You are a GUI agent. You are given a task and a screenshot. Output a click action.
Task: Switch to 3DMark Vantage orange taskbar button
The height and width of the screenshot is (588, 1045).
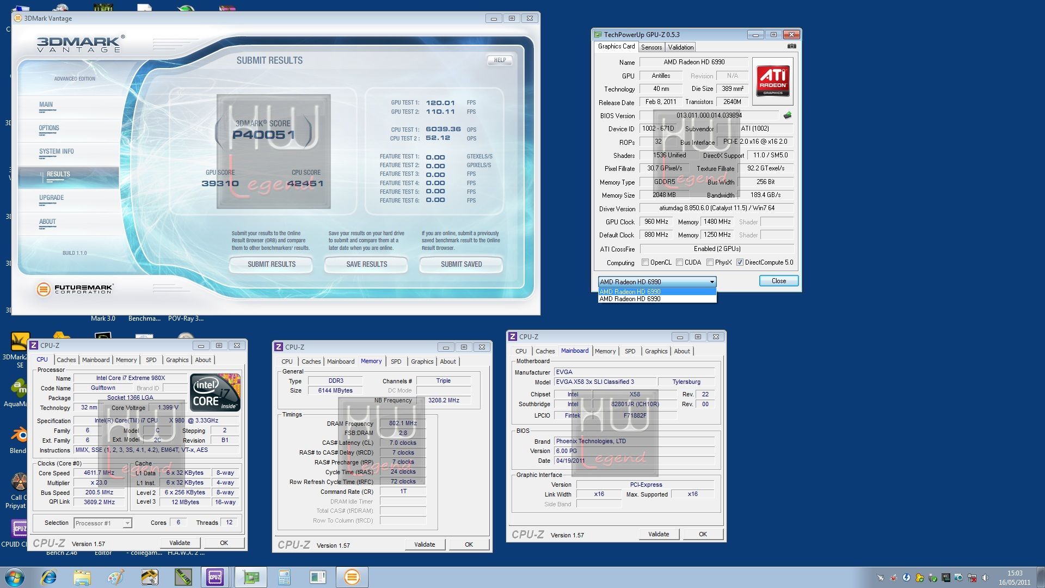pos(352,577)
